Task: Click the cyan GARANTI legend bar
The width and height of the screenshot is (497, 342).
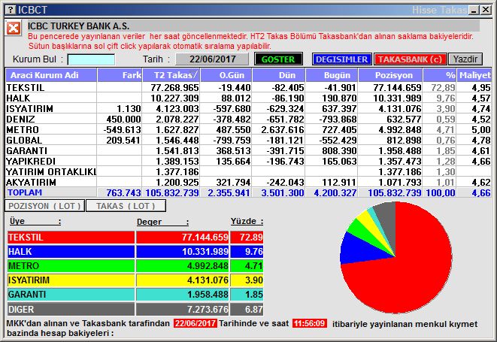Action: tap(71, 295)
